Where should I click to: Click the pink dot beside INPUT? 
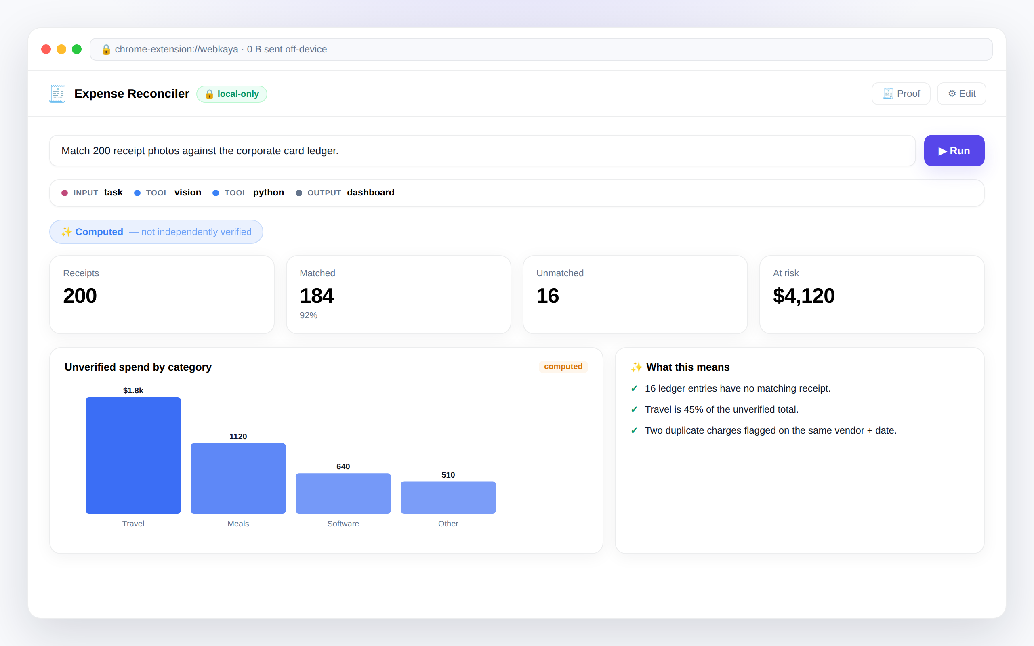coord(65,193)
